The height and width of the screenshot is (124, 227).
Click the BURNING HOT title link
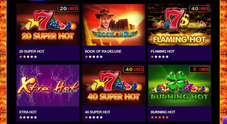[163, 112]
